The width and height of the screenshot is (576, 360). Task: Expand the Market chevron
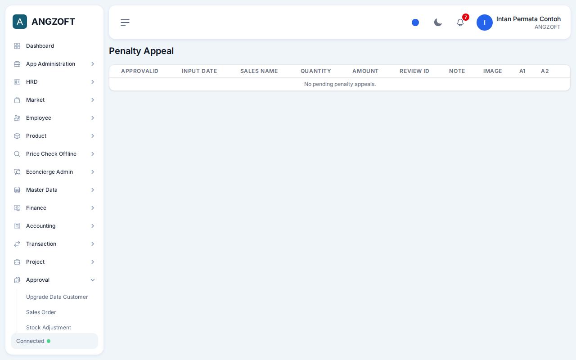click(x=93, y=100)
